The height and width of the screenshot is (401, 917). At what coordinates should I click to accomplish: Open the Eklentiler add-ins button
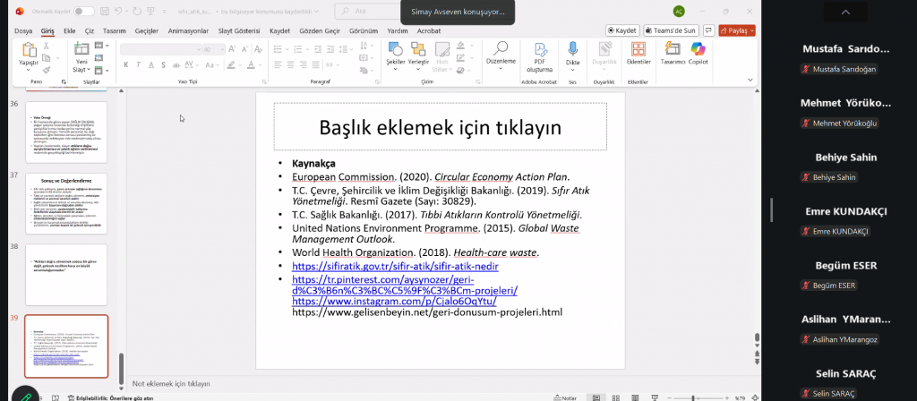[x=638, y=53]
